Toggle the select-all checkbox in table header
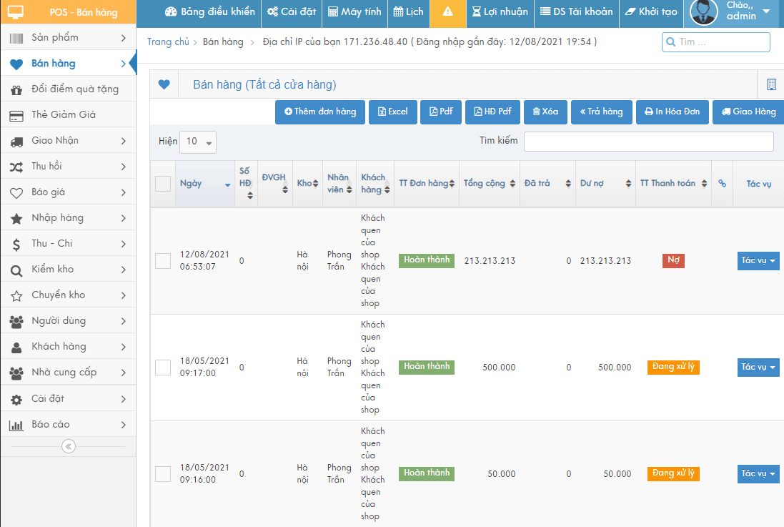The height and width of the screenshot is (527, 784). (163, 184)
